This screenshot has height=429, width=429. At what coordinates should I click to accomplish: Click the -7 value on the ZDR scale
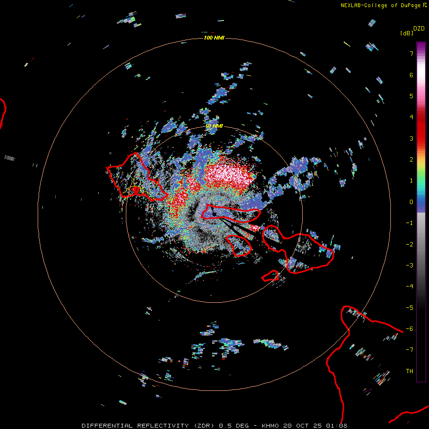click(x=409, y=350)
